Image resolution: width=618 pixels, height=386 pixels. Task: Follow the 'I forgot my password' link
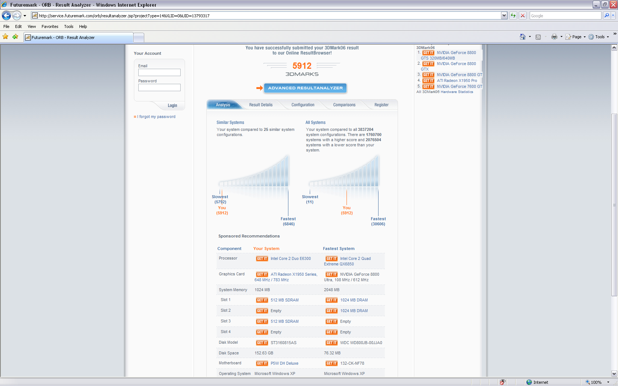(157, 117)
